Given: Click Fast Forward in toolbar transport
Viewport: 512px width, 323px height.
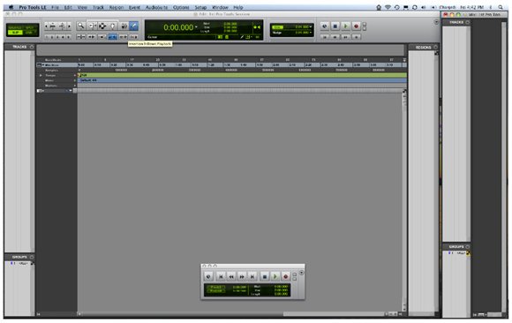Looking at the screenshot, I should click(345, 37).
